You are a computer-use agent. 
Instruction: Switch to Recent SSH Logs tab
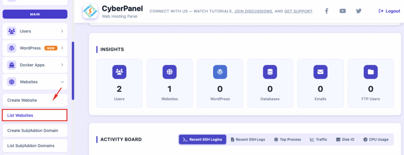[248, 139]
